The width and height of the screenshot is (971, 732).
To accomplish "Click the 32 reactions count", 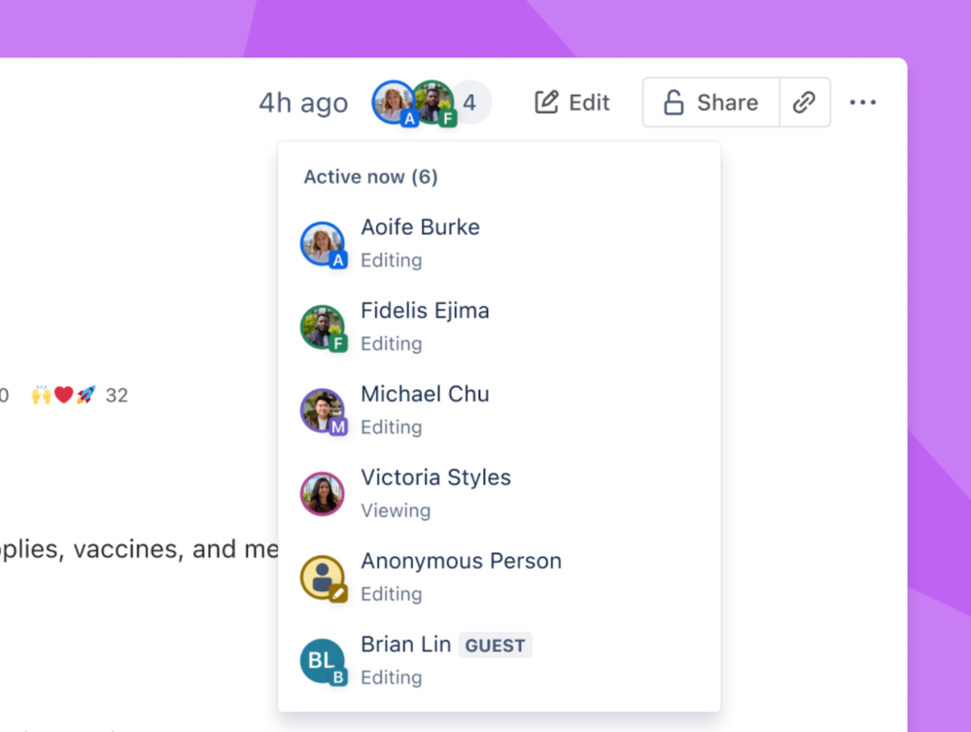I will pos(117,395).
